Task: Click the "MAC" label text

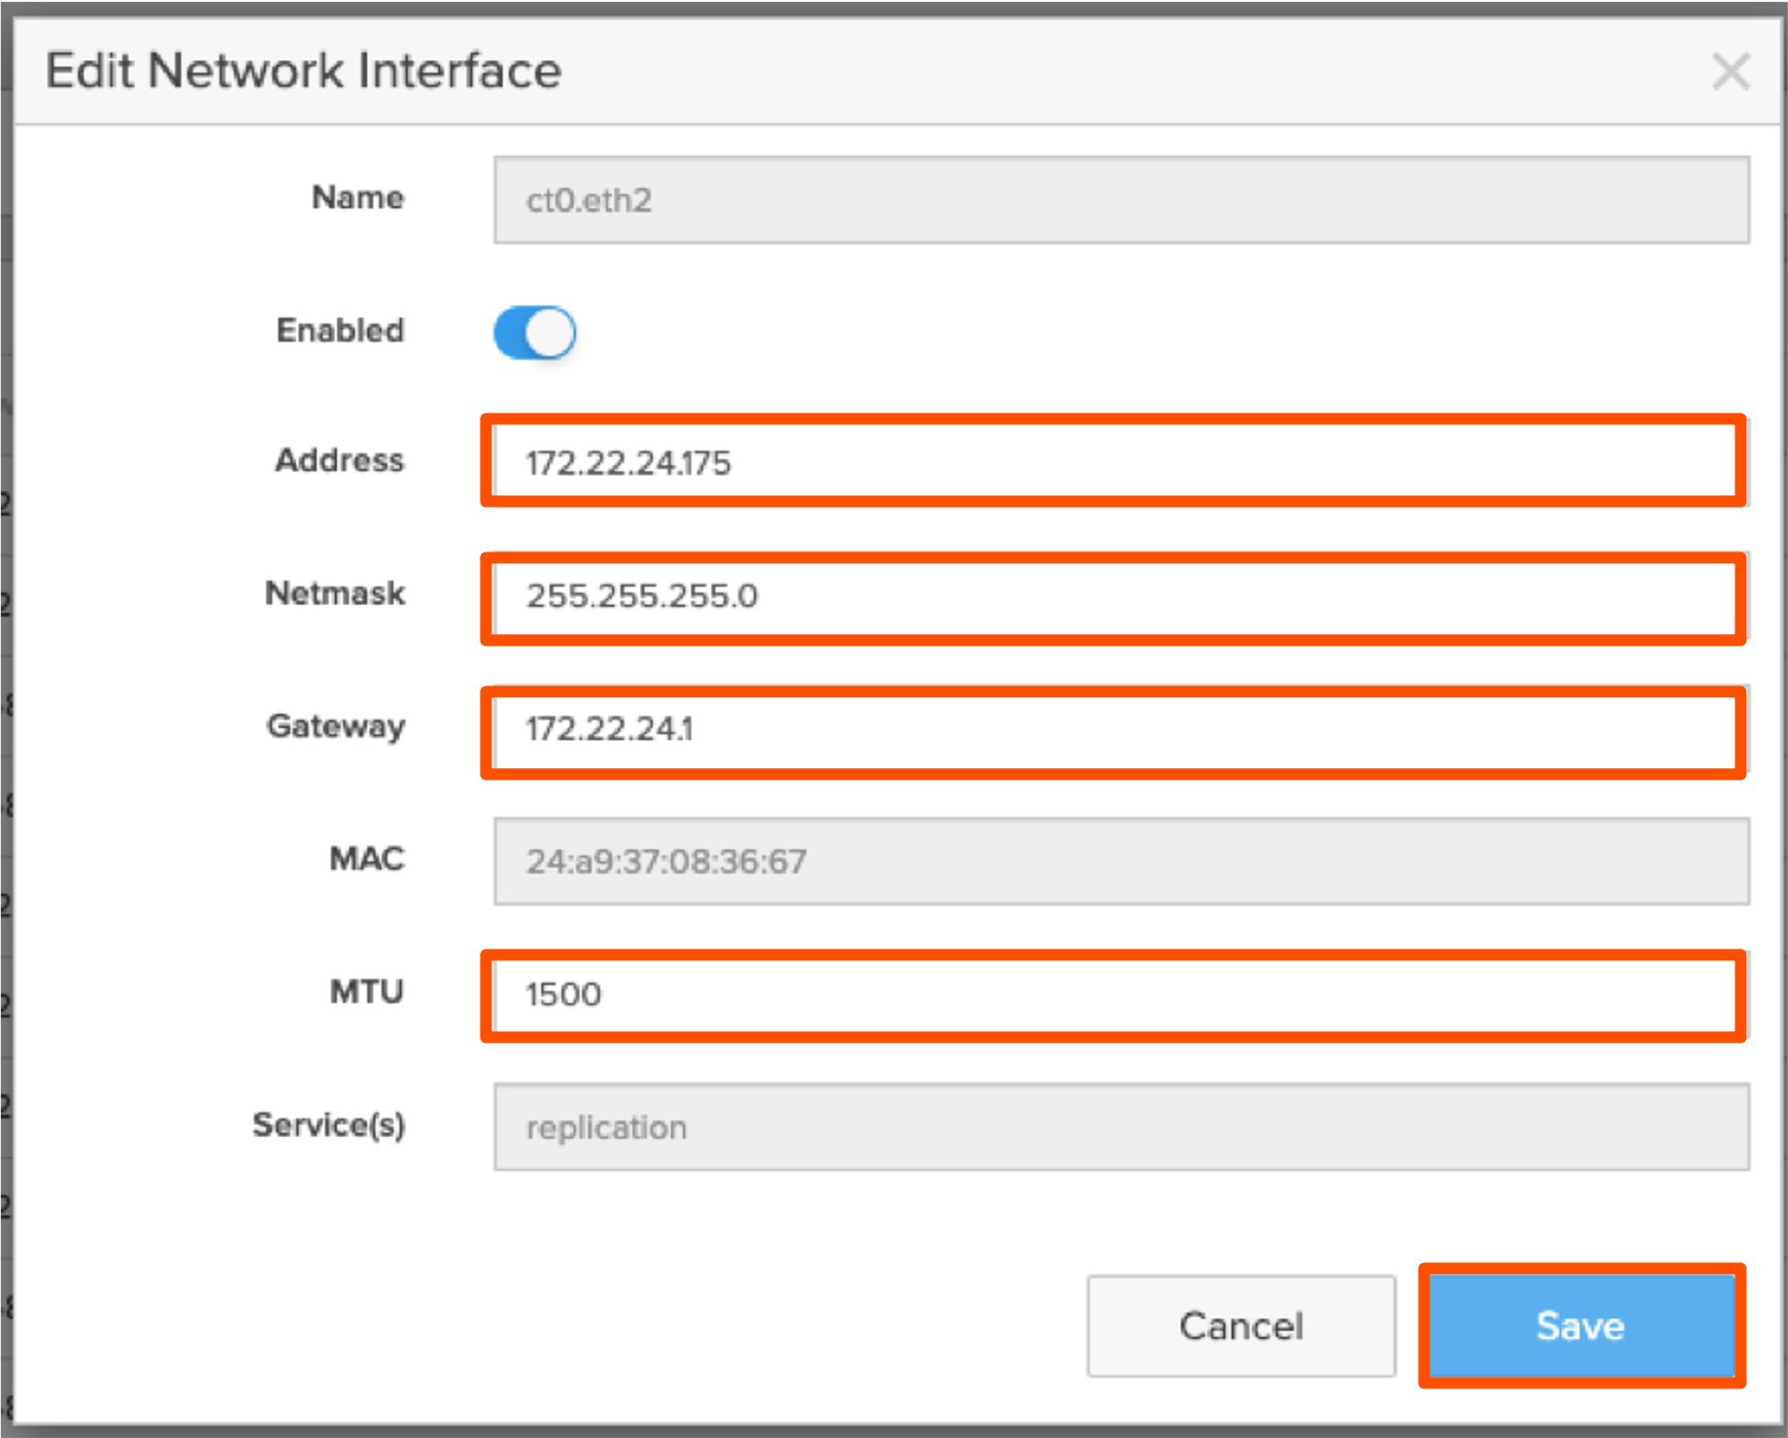Action: 366,859
